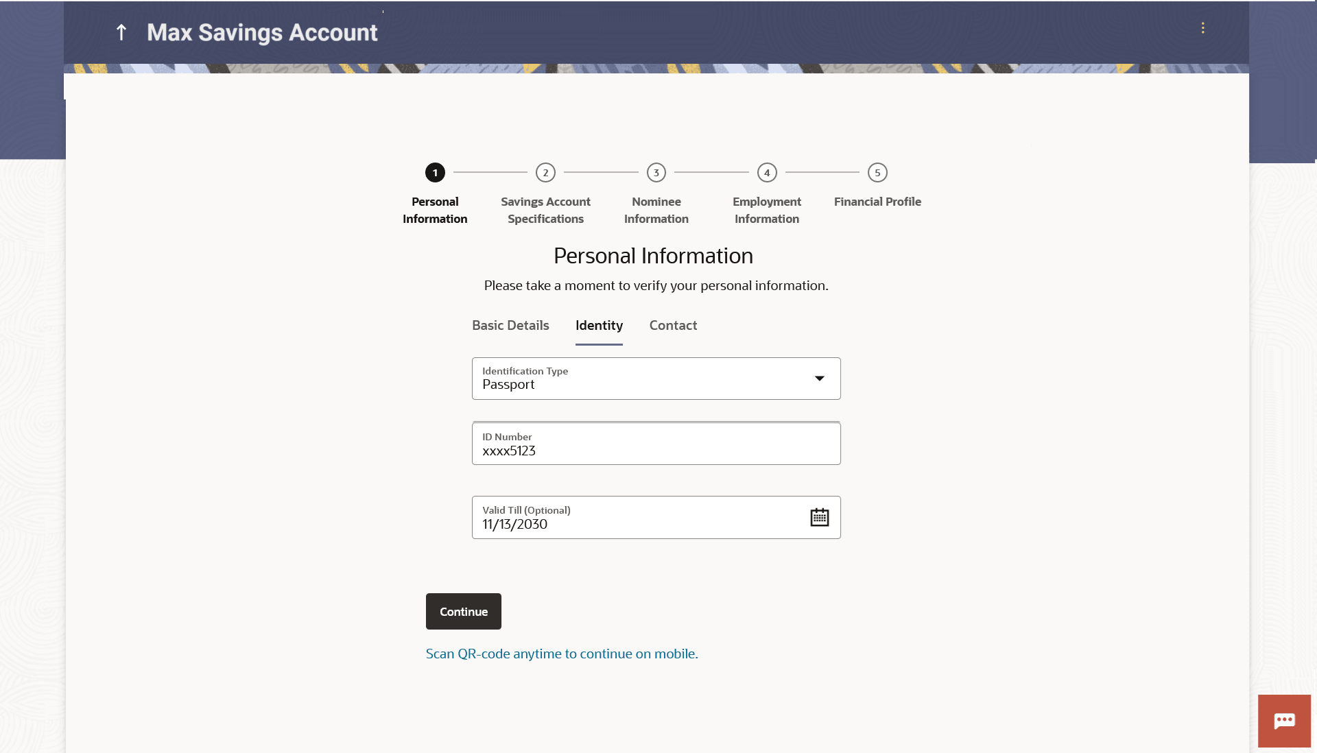Go to step 5 Financial Profile

pos(877,173)
